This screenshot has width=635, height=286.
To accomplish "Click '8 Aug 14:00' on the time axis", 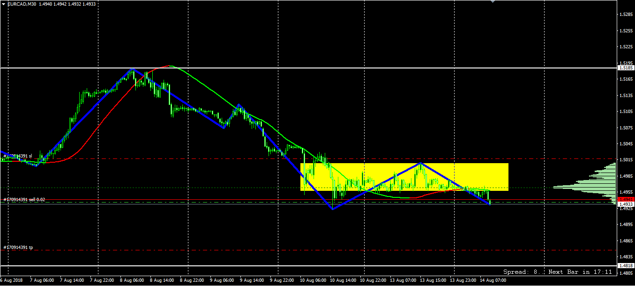I will (162, 280).
